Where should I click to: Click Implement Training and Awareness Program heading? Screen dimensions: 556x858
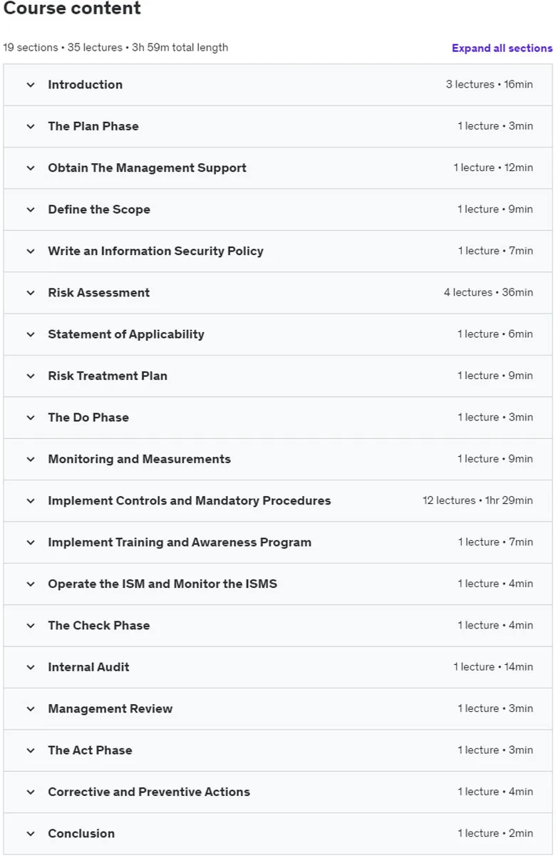pos(180,542)
